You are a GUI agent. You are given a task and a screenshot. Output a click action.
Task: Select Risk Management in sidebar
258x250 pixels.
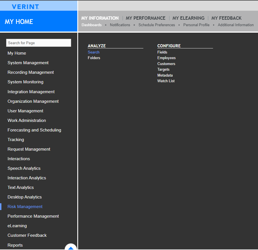[x=25, y=206]
